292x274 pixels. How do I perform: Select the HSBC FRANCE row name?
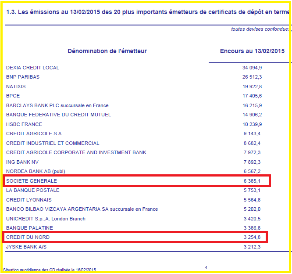pos(24,124)
